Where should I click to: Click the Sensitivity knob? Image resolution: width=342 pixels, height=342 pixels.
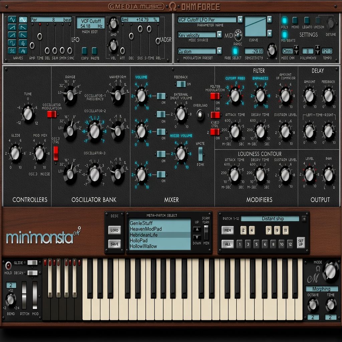pos(272,50)
